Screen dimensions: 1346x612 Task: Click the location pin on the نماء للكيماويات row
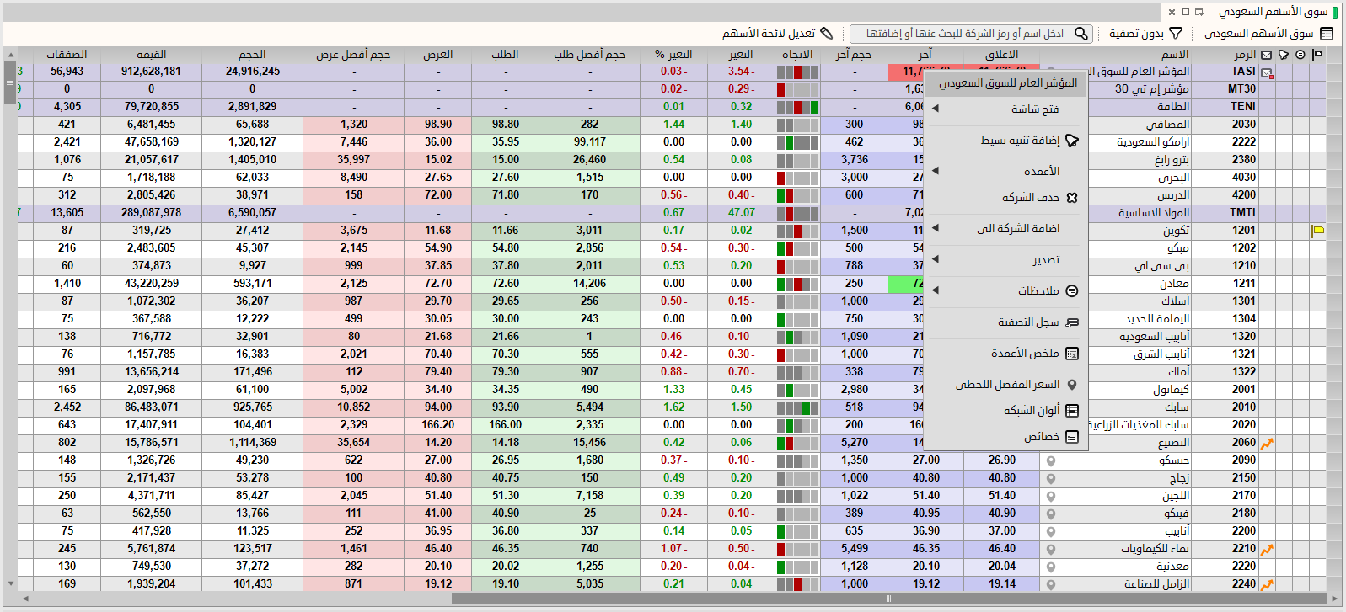click(x=1051, y=550)
